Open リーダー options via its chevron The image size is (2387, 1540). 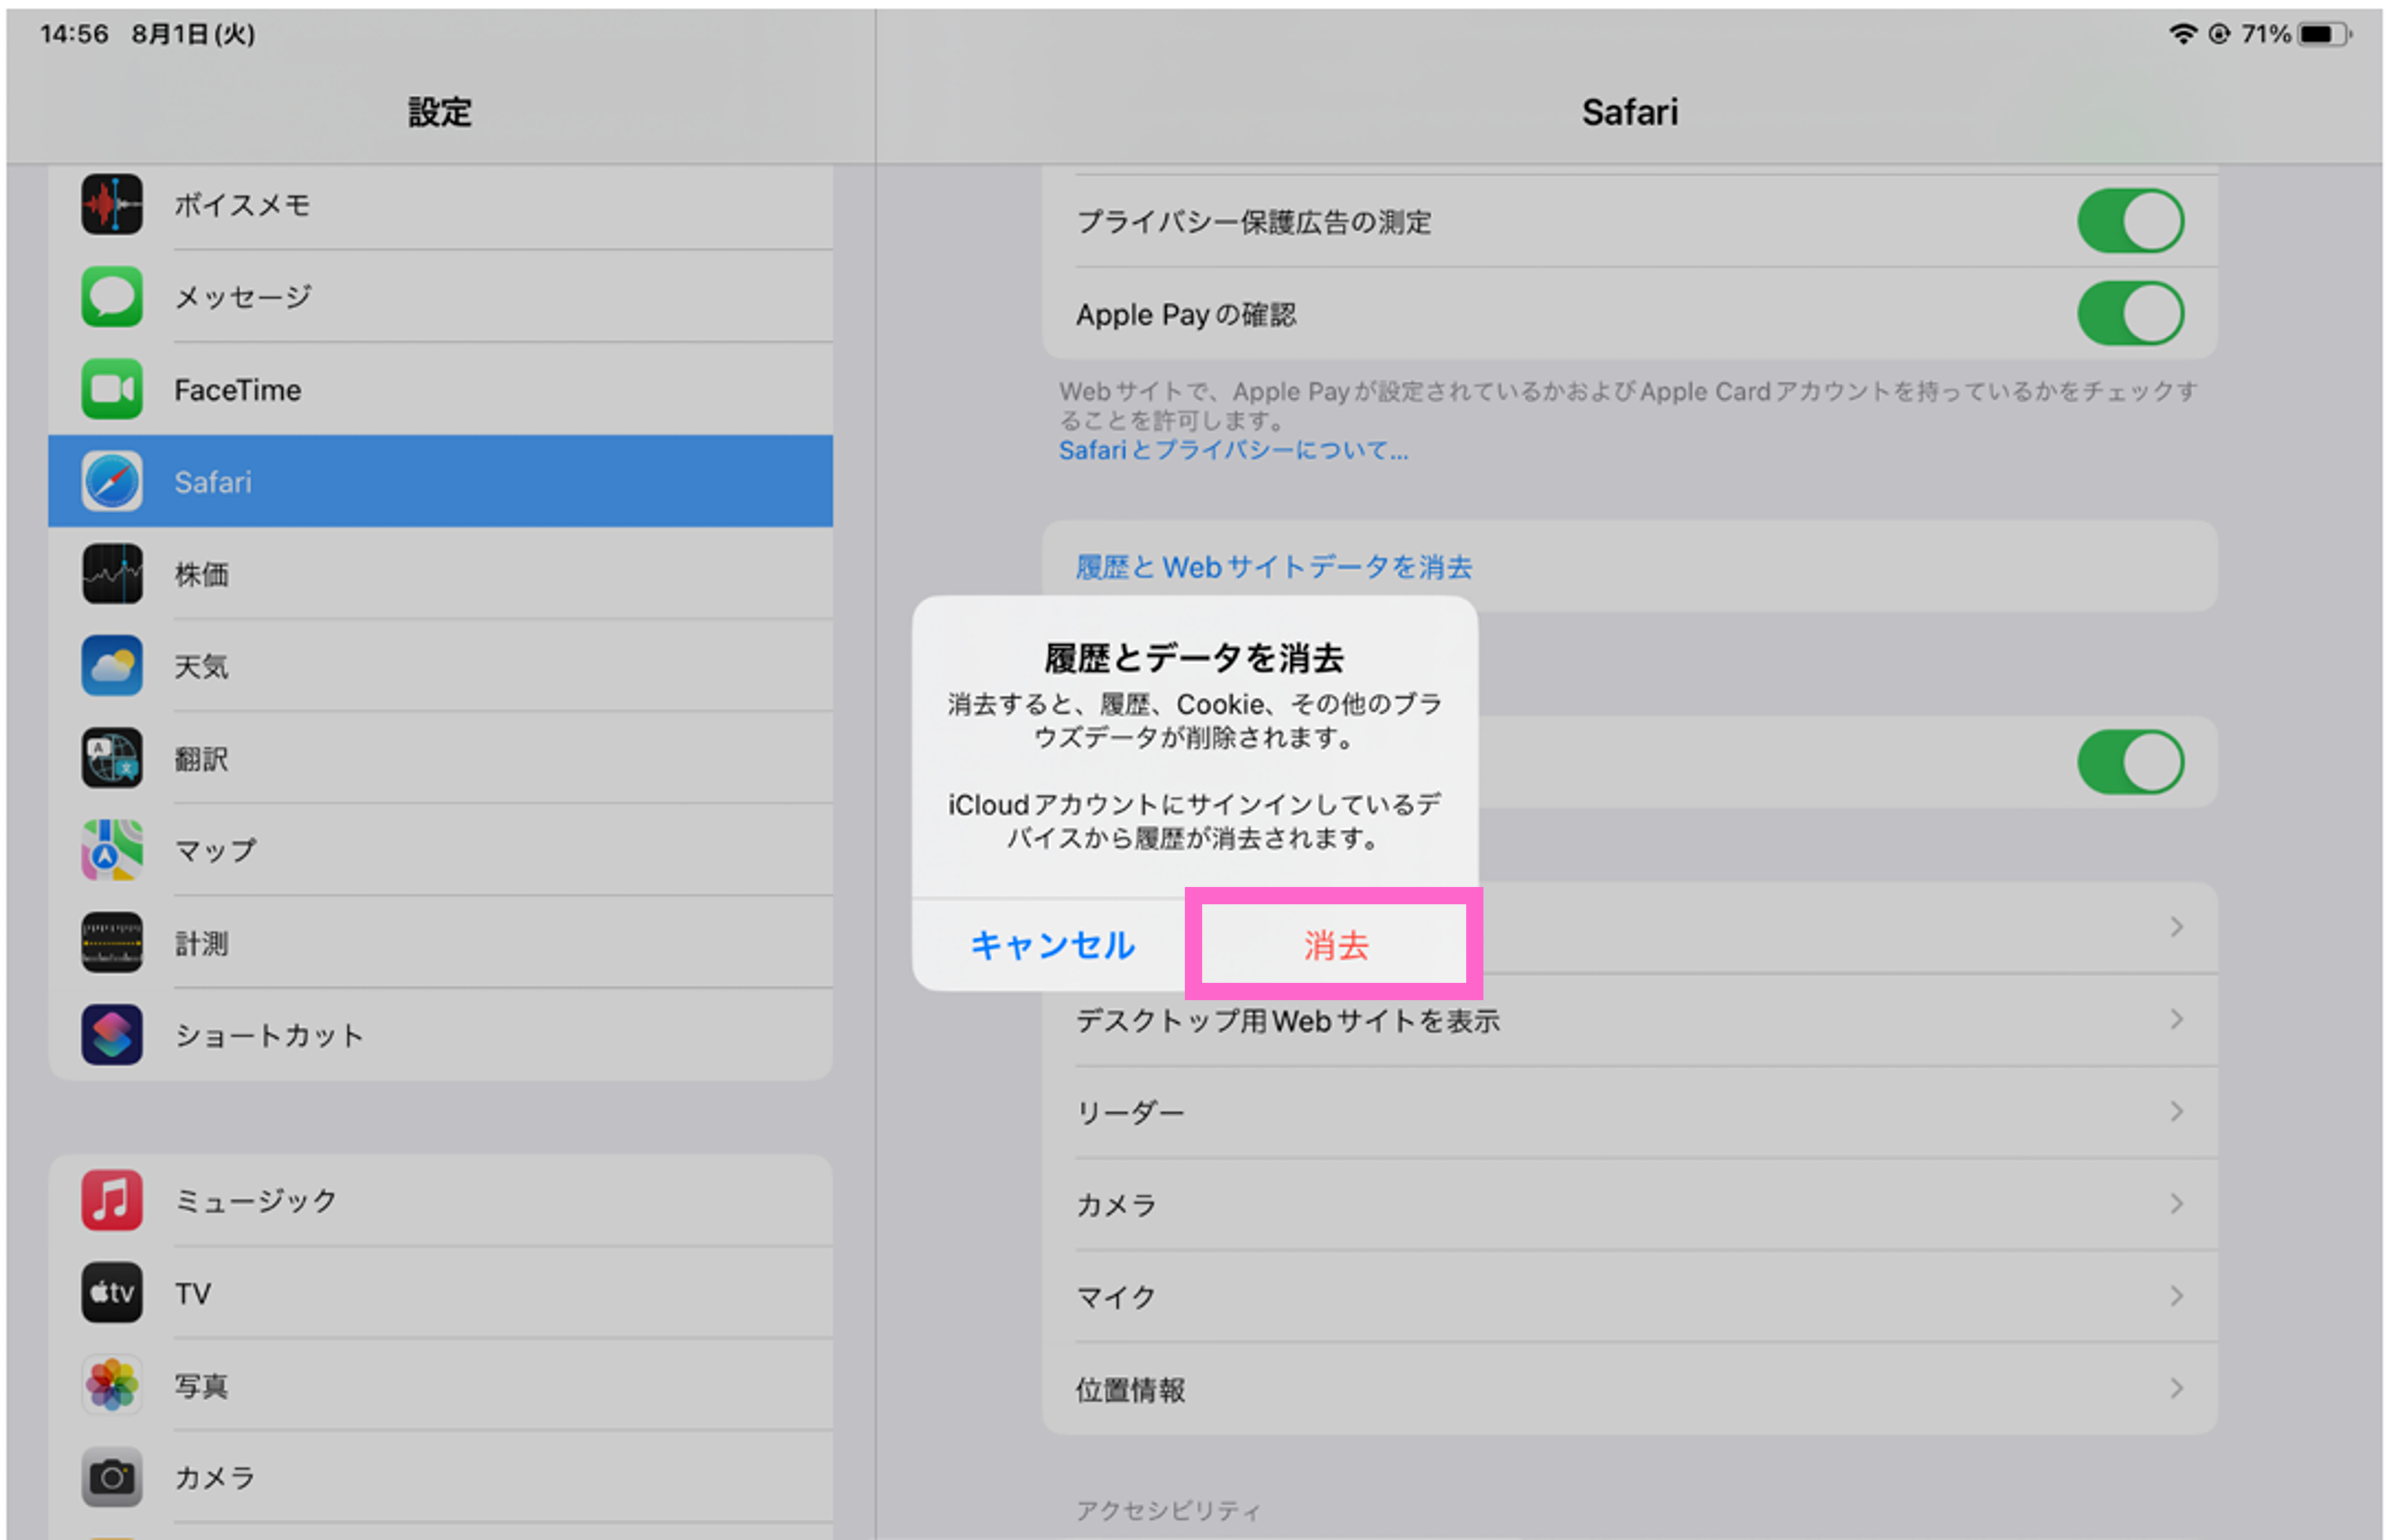coord(2176,1111)
